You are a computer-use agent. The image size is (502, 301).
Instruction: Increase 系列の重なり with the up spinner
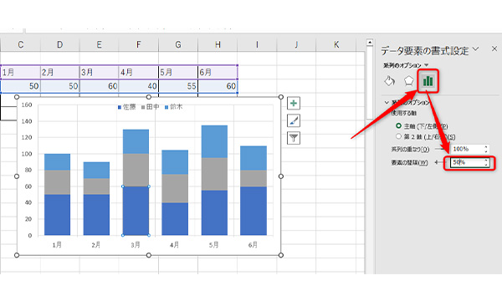tap(486, 147)
